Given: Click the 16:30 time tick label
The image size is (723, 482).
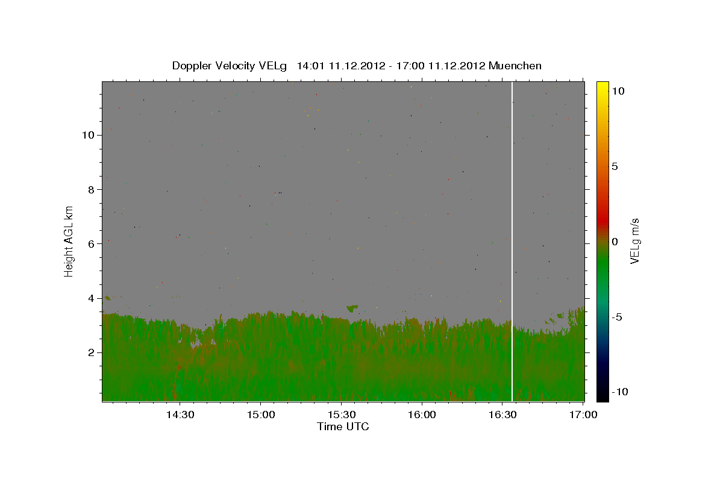Looking at the screenshot, I should 502,415.
